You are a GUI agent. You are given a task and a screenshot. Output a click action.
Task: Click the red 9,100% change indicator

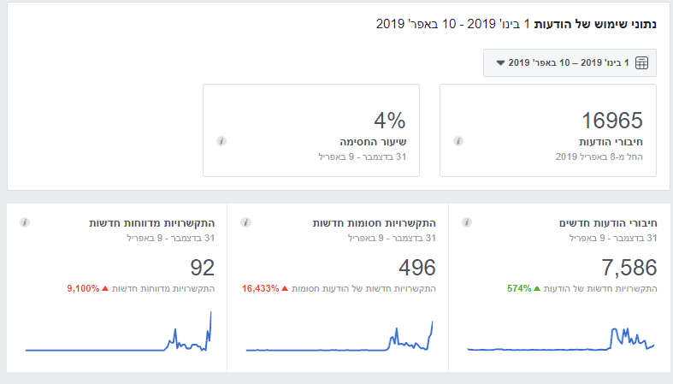tap(83, 288)
